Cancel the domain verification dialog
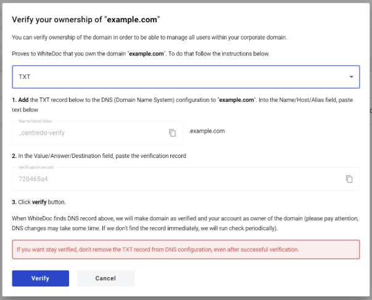This screenshot has width=372, height=300. [106, 278]
